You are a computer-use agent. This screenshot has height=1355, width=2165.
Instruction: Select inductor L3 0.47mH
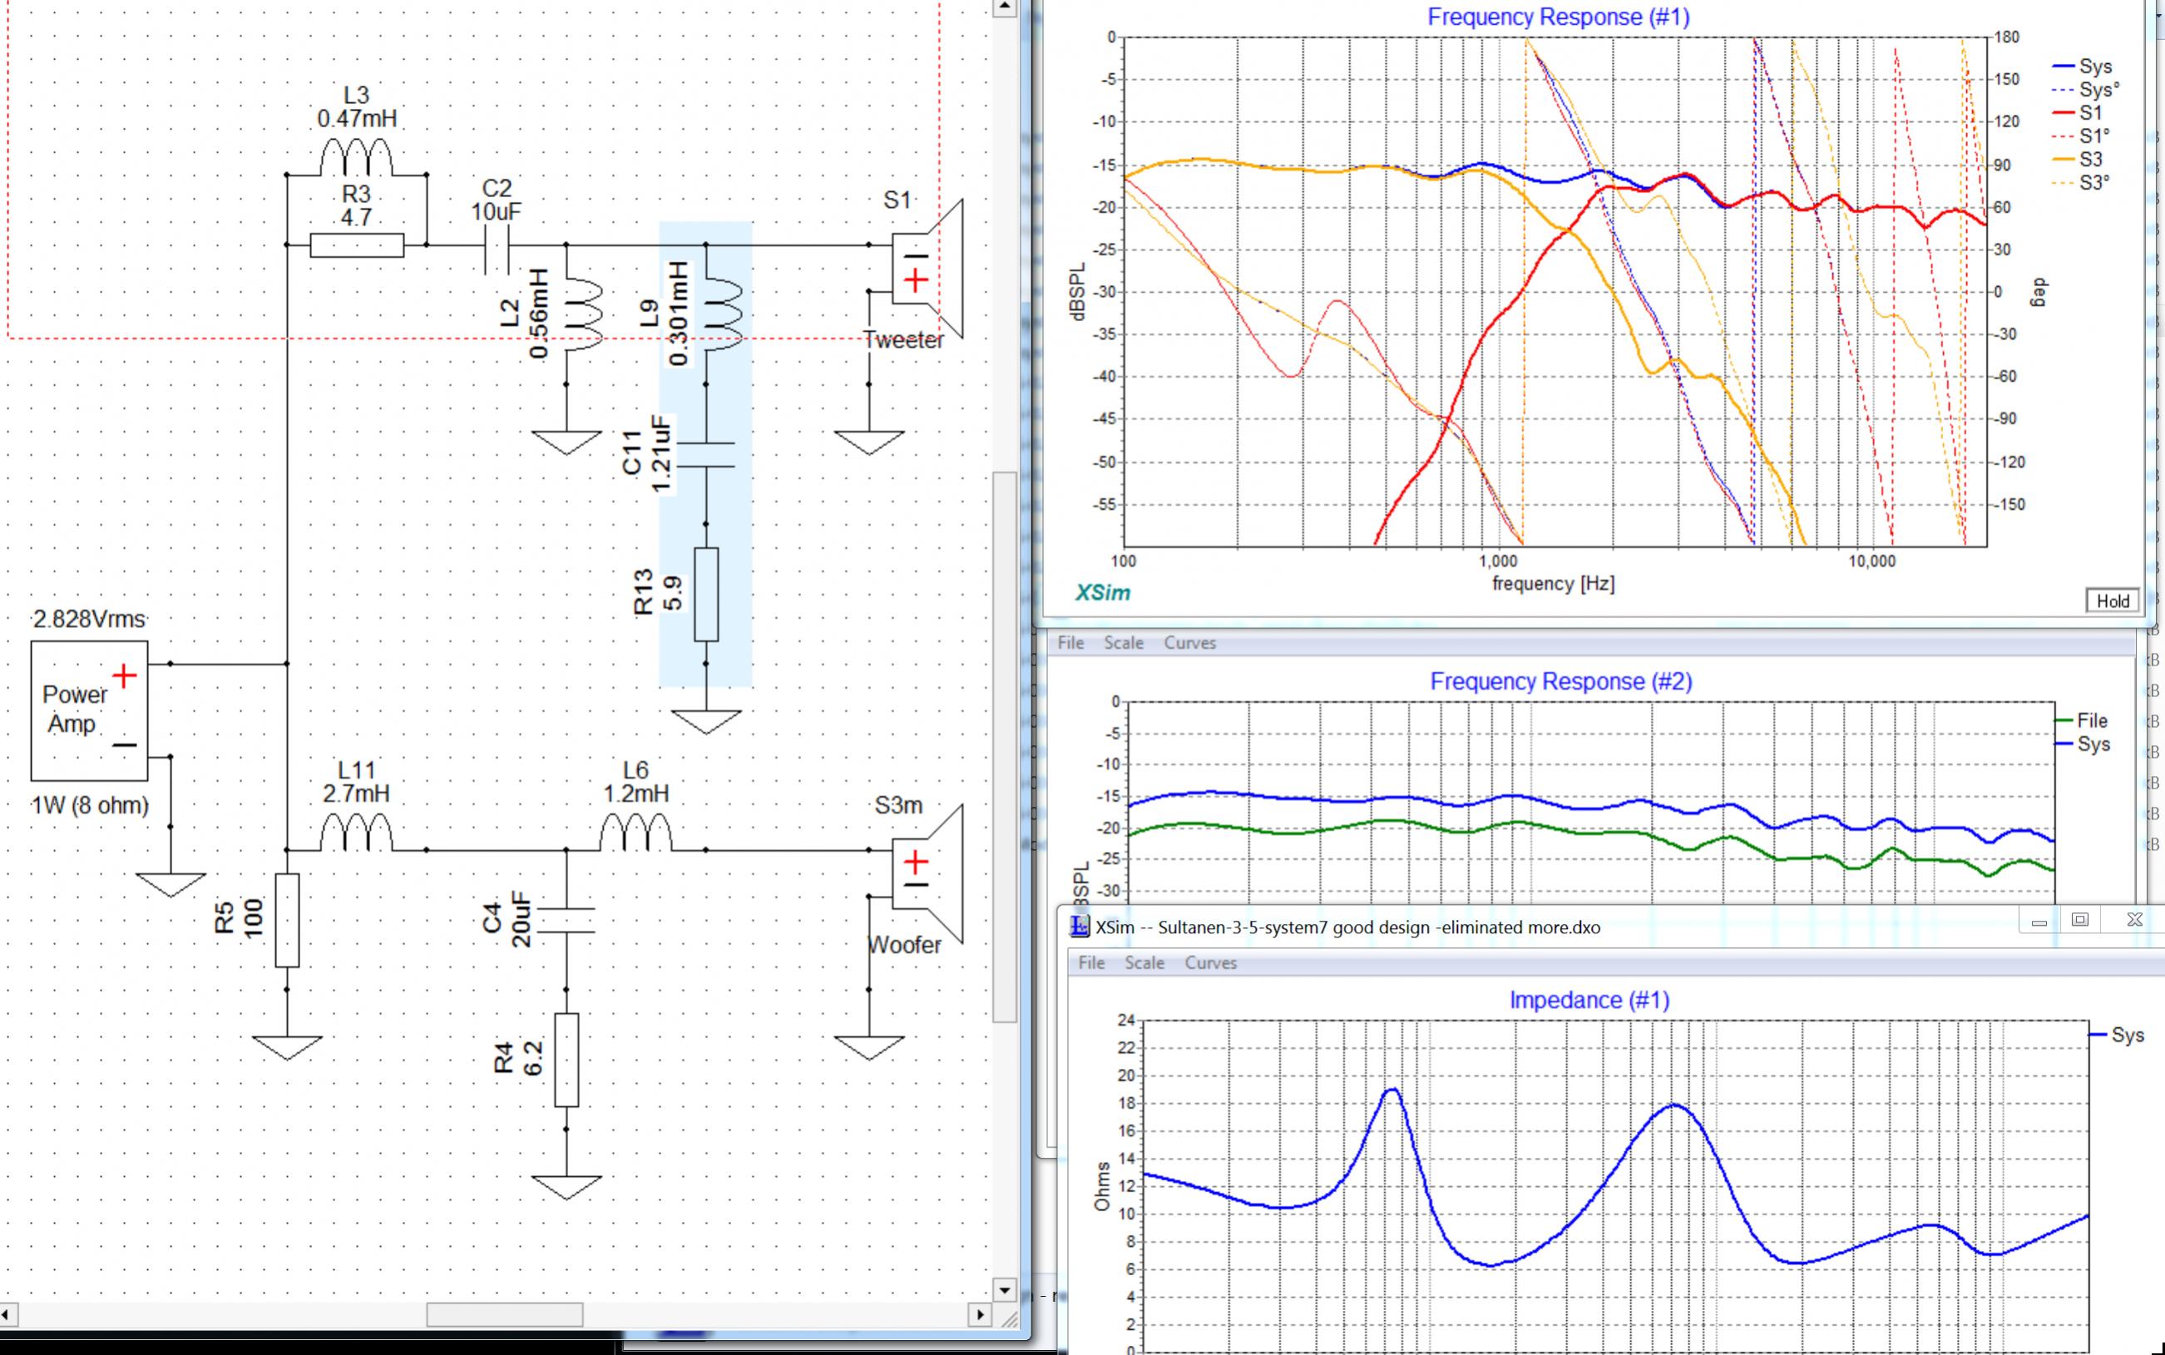point(356,158)
